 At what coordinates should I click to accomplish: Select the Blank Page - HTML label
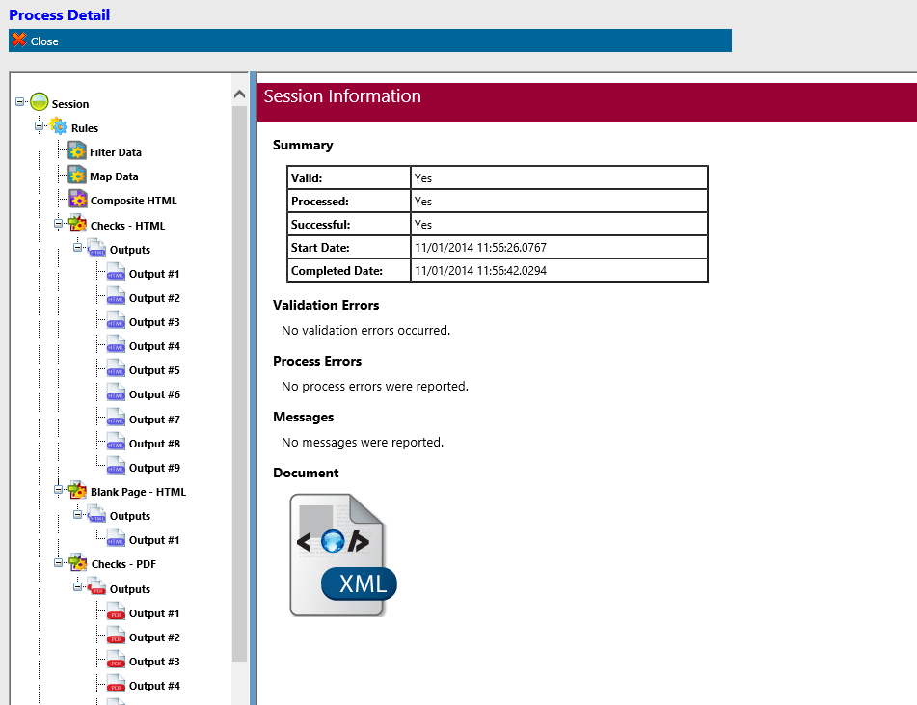tap(138, 492)
